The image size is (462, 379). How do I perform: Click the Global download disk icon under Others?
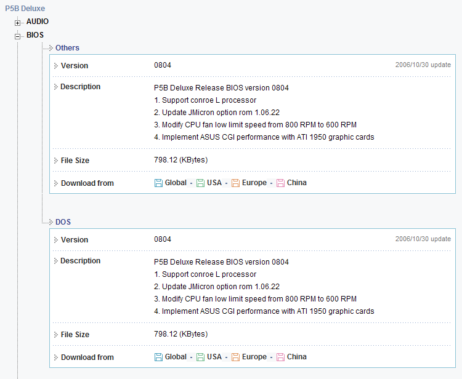tap(158, 183)
